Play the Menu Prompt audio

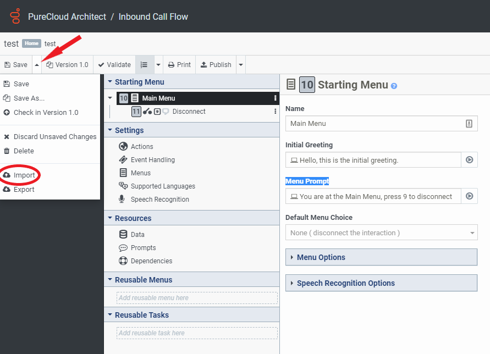pyautogui.click(x=469, y=196)
